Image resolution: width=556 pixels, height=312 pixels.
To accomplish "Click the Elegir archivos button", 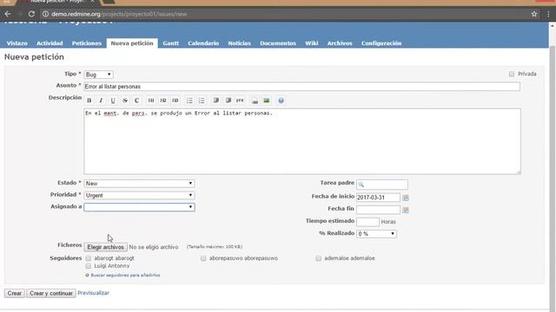I will (x=106, y=247).
